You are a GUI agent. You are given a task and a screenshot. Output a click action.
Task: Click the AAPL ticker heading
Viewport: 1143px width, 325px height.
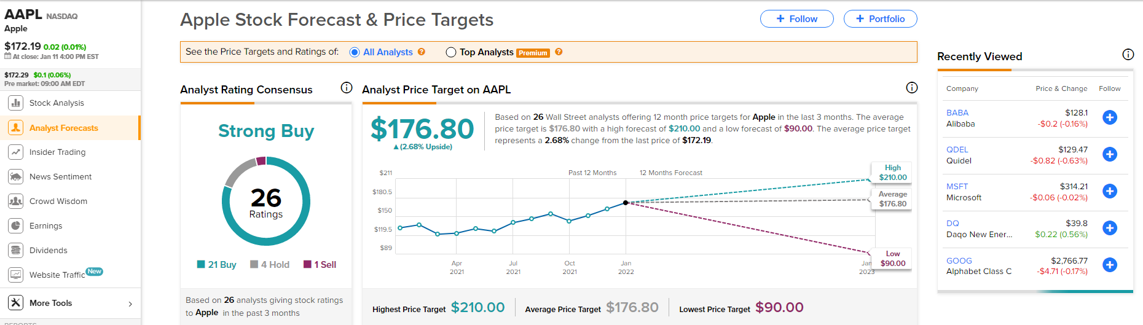coord(23,14)
